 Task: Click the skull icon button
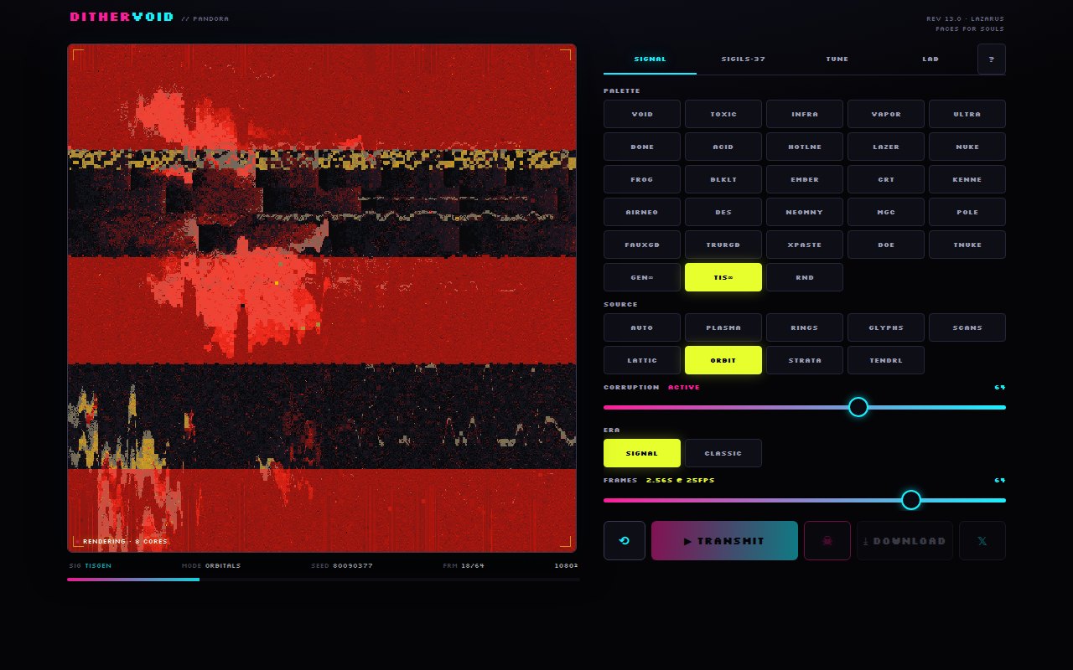coord(827,540)
